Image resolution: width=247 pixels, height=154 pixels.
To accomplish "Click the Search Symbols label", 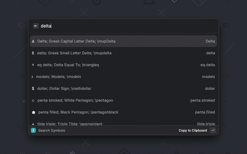I will [x=52, y=131].
